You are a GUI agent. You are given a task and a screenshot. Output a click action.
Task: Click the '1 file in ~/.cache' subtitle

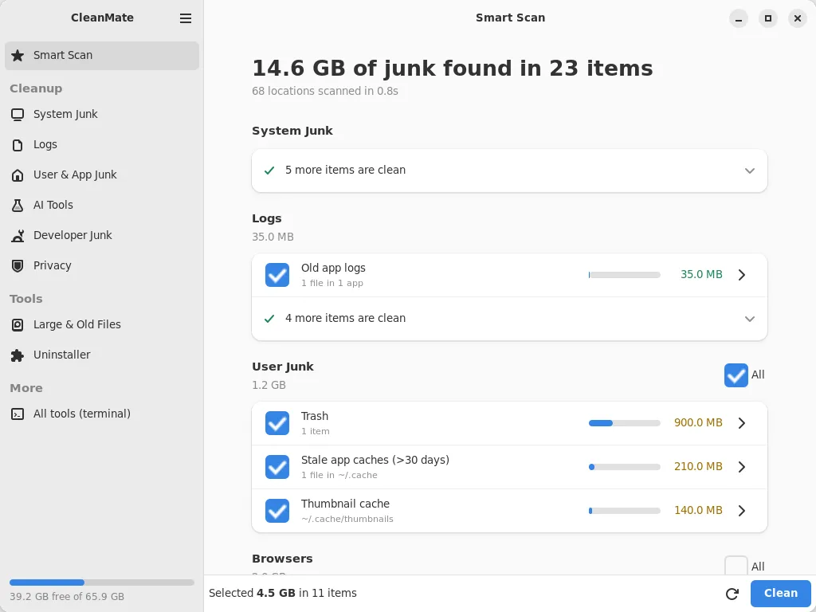339,475
